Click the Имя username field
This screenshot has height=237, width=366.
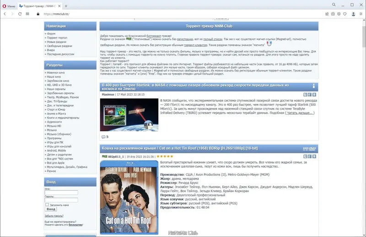(61, 193)
